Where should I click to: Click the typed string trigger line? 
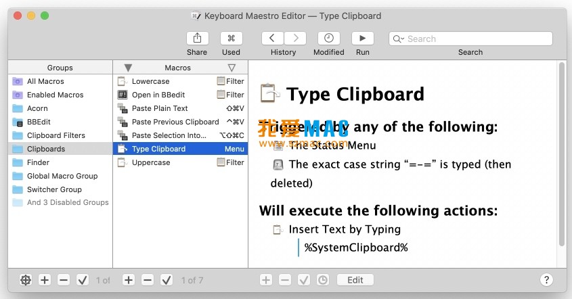click(x=391, y=174)
